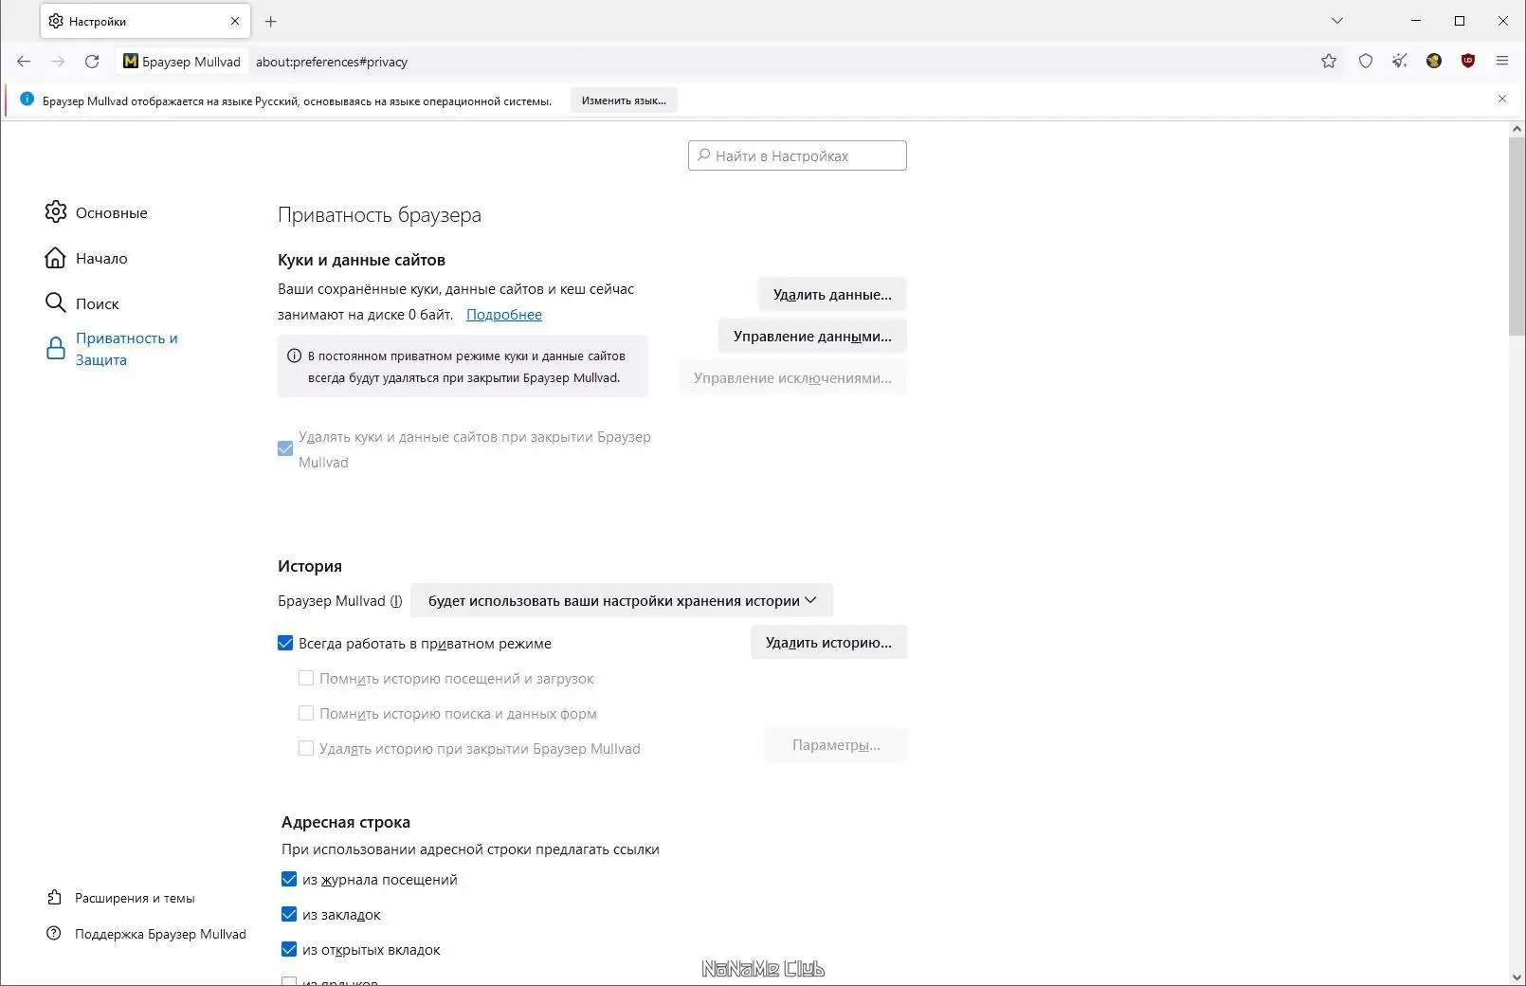Open the hamburger application menu
This screenshot has width=1526, height=986.
click(1502, 62)
